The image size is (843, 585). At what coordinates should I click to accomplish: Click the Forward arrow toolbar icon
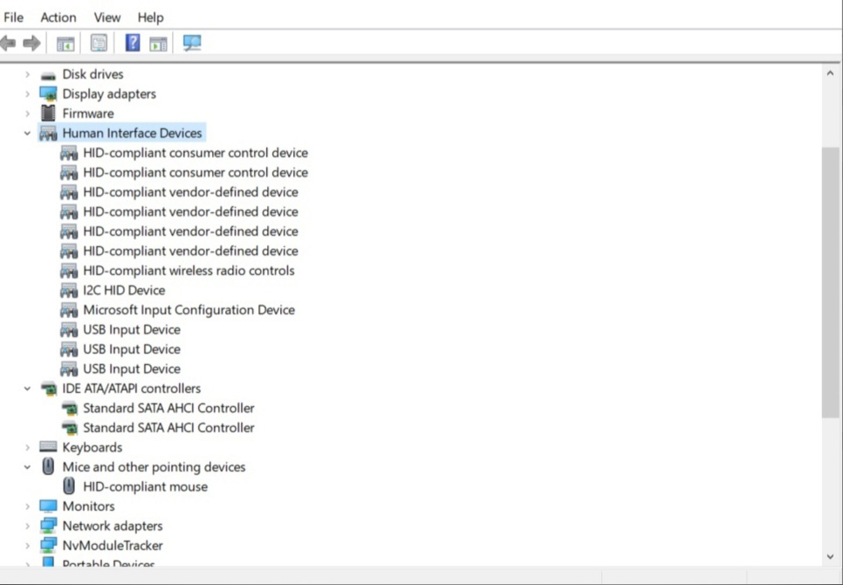tap(32, 44)
